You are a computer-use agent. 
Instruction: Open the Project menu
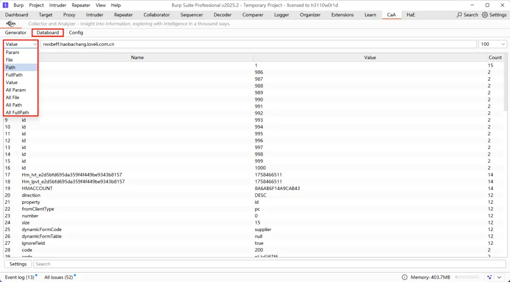36,5
